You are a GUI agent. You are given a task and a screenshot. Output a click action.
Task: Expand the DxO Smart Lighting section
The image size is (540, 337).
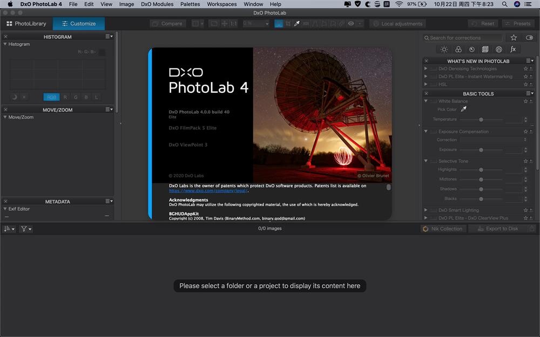pyautogui.click(x=426, y=210)
